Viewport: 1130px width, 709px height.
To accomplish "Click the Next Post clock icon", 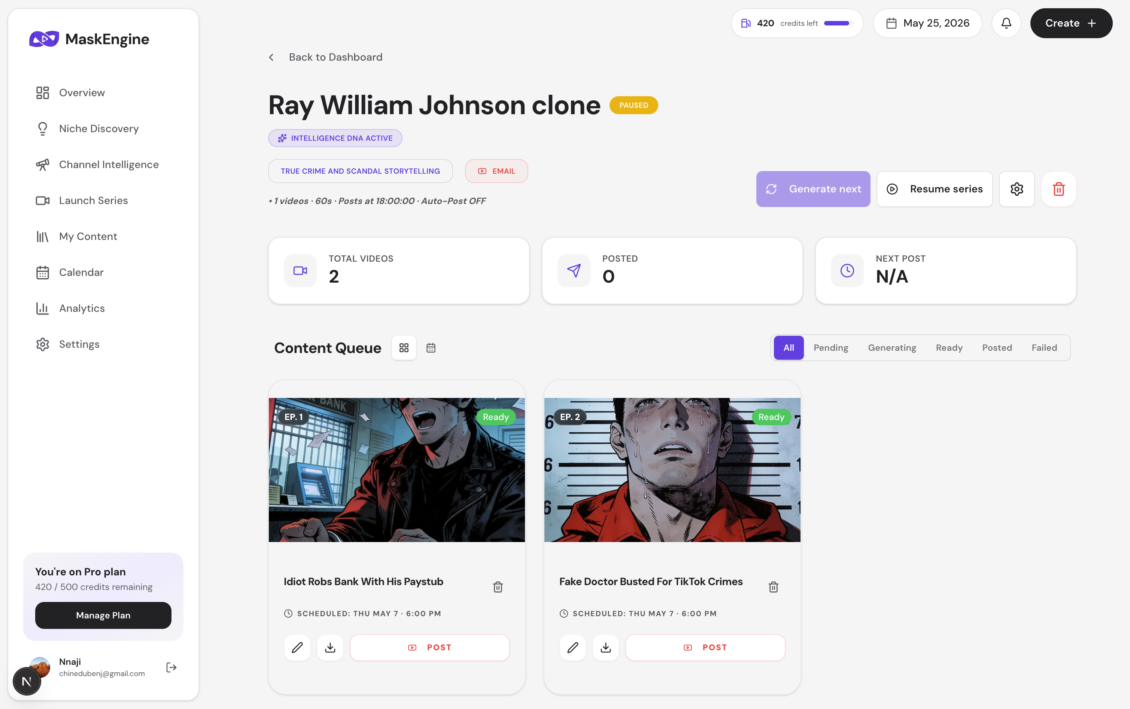I will tap(847, 271).
